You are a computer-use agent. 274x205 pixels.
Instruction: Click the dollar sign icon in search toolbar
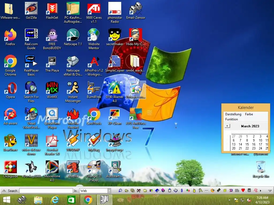[182, 191]
